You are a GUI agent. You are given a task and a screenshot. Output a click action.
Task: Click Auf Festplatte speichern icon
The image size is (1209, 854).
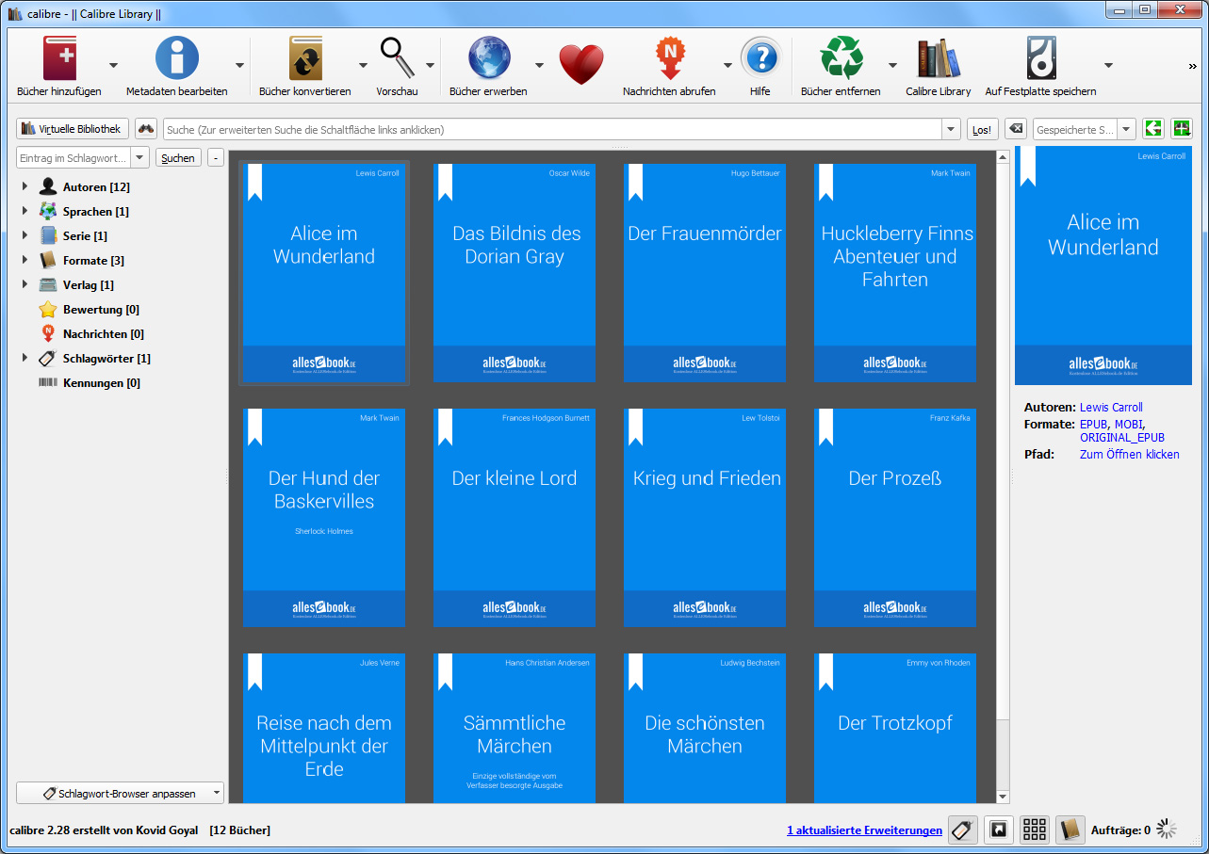(x=1040, y=57)
